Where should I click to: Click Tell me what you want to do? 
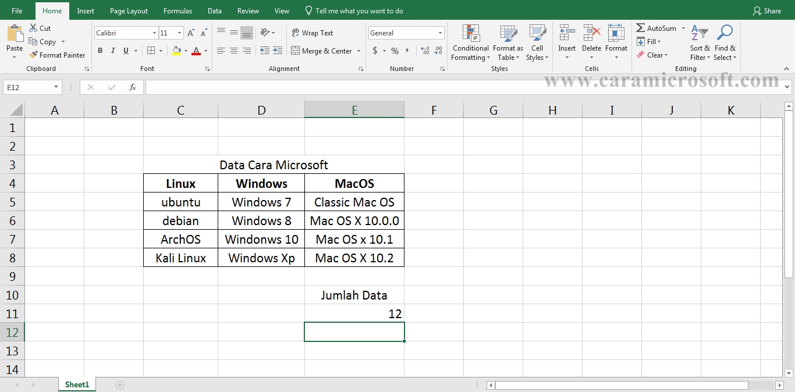(354, 10)
